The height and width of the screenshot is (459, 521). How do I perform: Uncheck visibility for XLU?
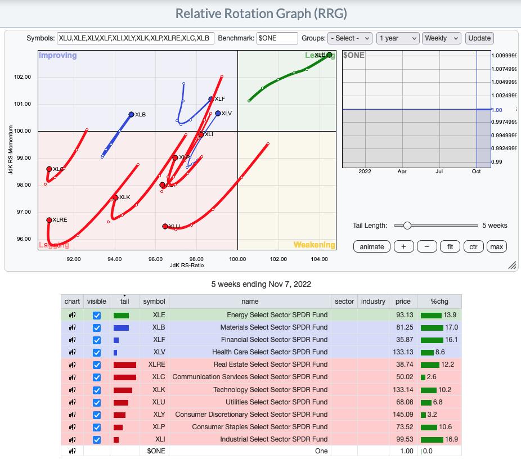tap(97, 403)
